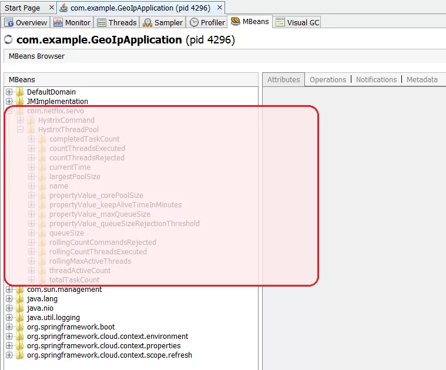This screenshot has width=446, height=370.
Task: Expand the currentTime node
Action: 32,167
